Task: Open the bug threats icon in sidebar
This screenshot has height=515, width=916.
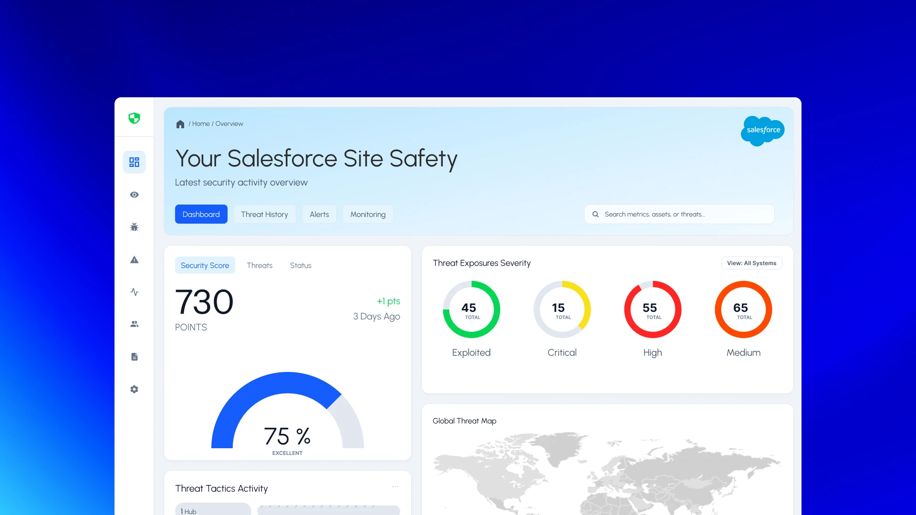Action: pos(134,227)
